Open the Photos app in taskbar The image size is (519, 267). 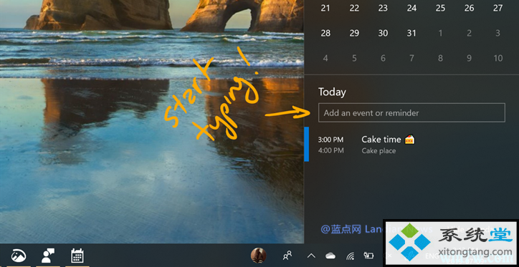19,256
